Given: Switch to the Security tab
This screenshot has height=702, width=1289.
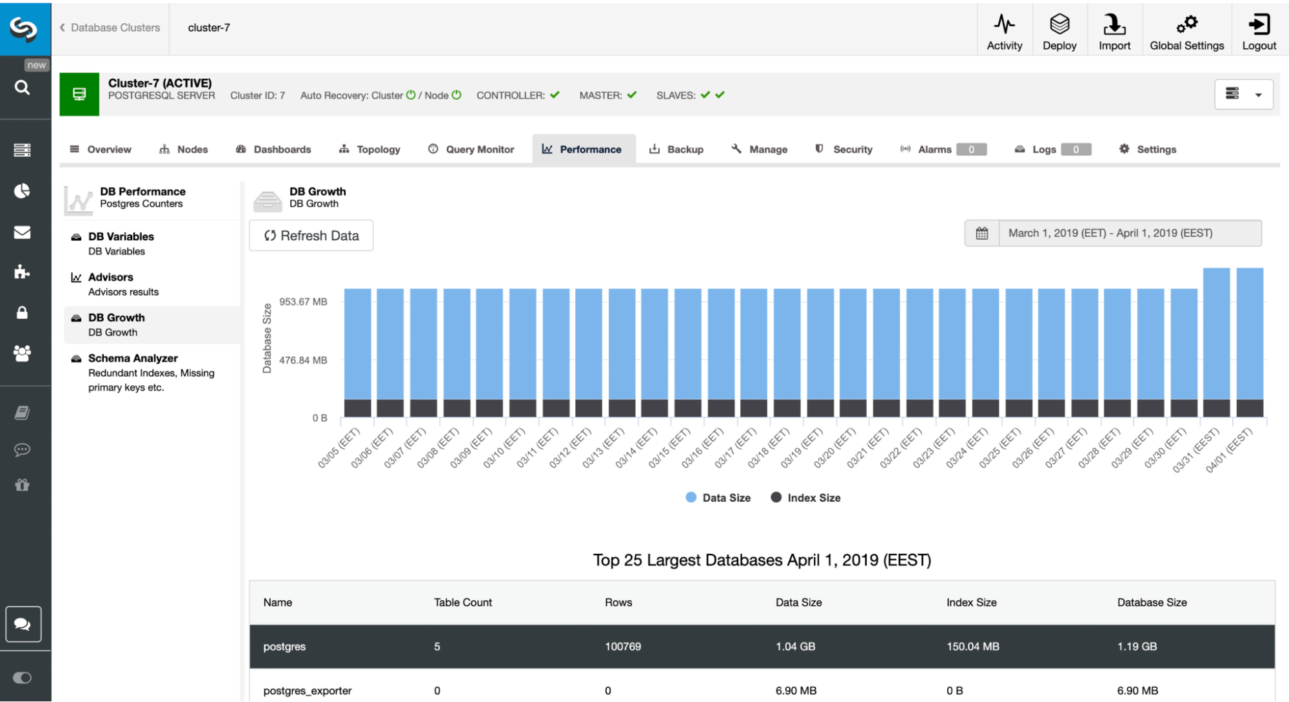Looking at the screenshot, I should [x=843, y=149].
